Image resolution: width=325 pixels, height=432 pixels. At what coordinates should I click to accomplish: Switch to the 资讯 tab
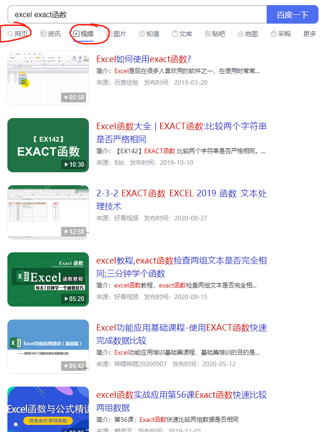[x=50, y=34]
